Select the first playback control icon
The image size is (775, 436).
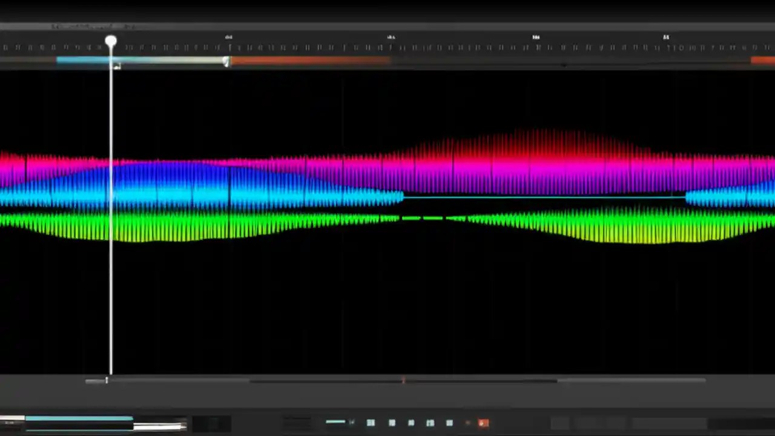coord(371,423)
